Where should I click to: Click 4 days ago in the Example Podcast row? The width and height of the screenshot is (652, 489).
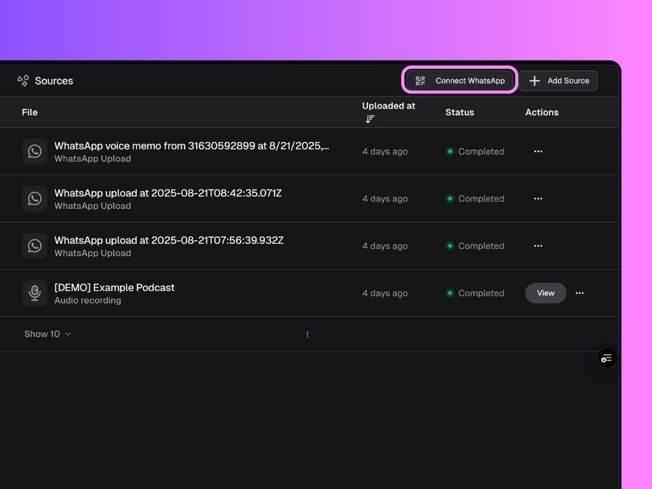point(385,293)
